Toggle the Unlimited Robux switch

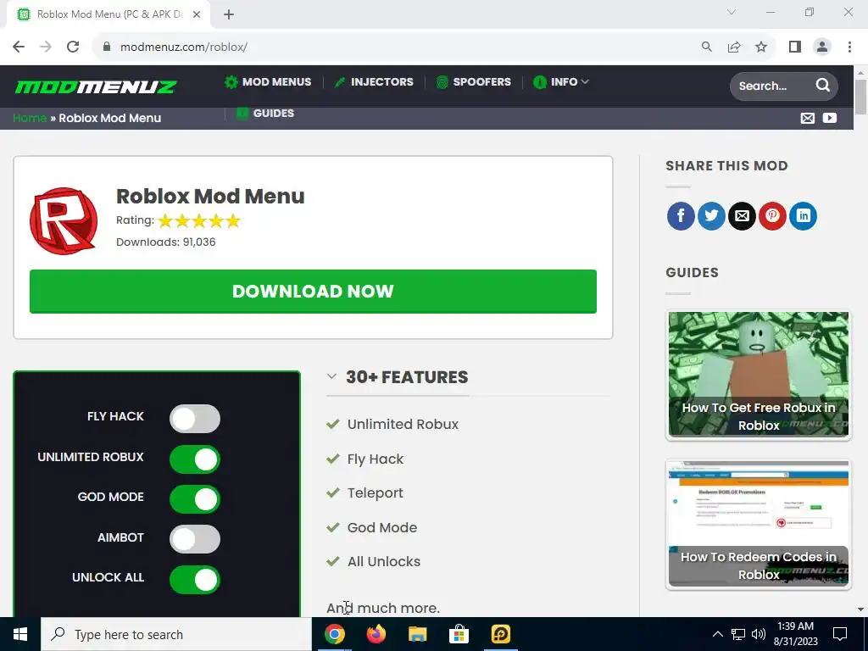pyautogui.click(x=195, y=459)
